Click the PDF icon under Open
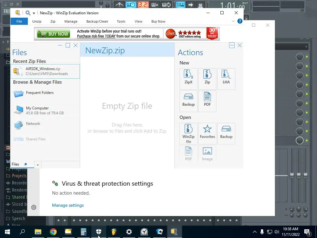 [x=189, y=154]
